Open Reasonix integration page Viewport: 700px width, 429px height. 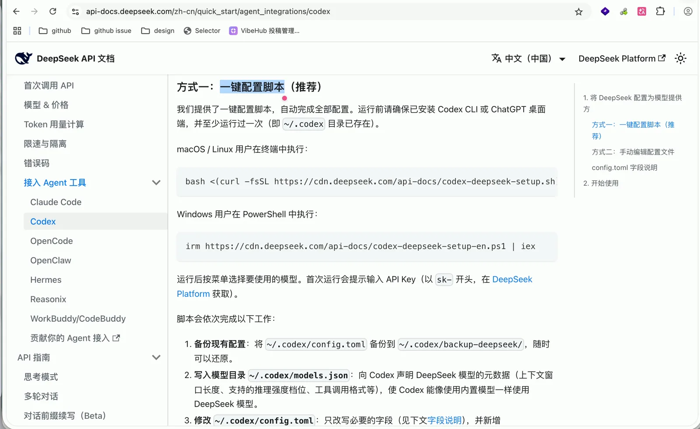[x=48, y=299]
